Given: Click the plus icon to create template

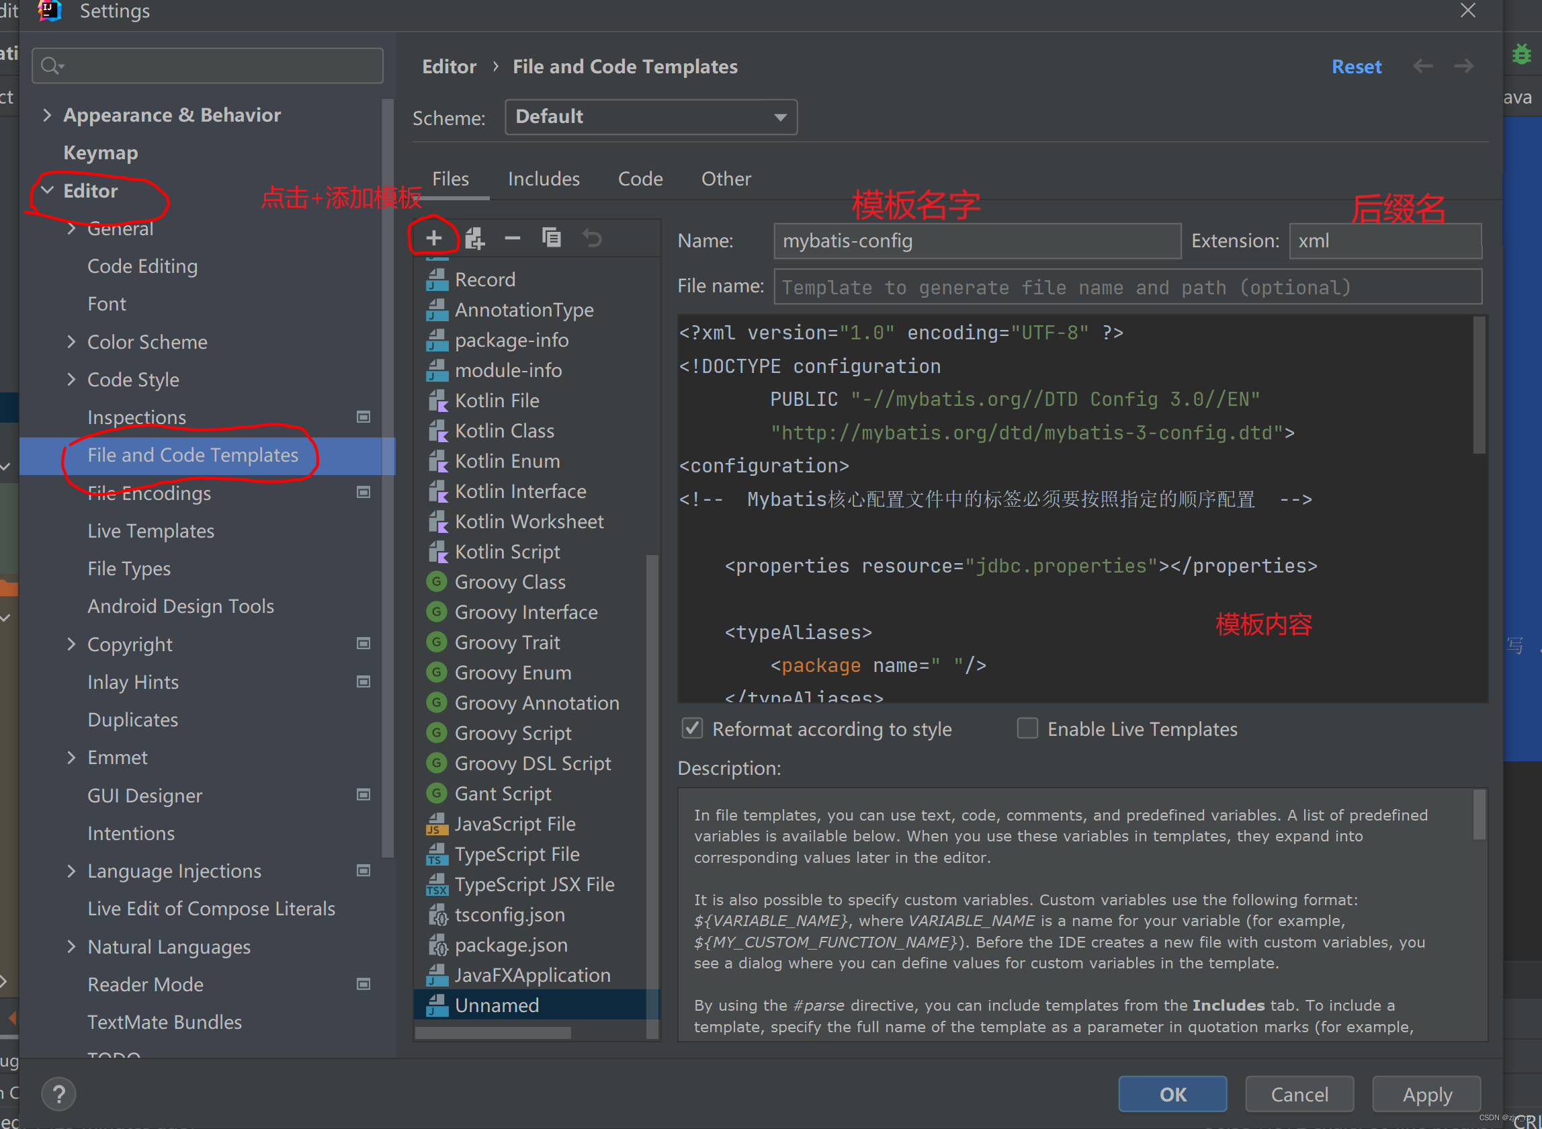Looking at the screenshot, I should tap(433, 238).
